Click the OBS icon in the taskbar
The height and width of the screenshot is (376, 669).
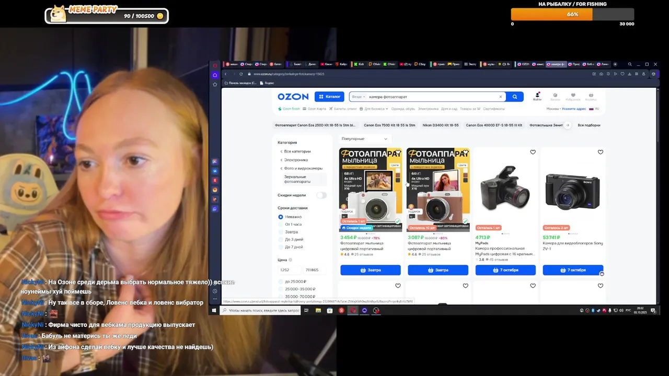(x=376, y=310)
